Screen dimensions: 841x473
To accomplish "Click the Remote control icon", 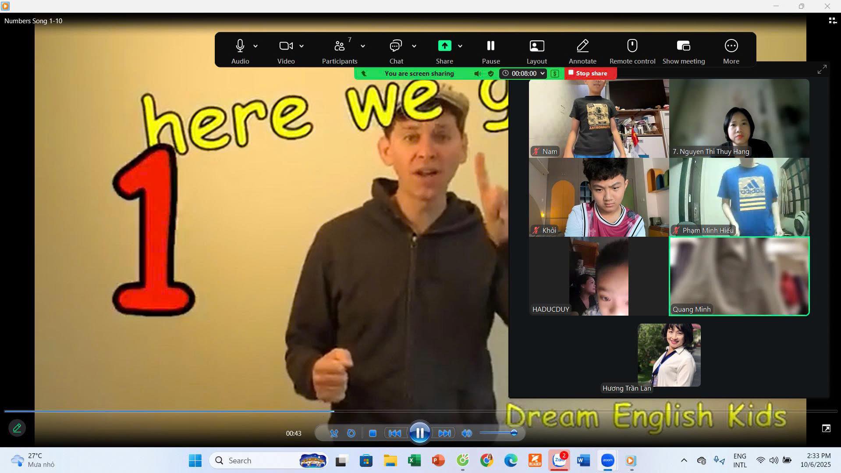I will (x=632, y=50).
